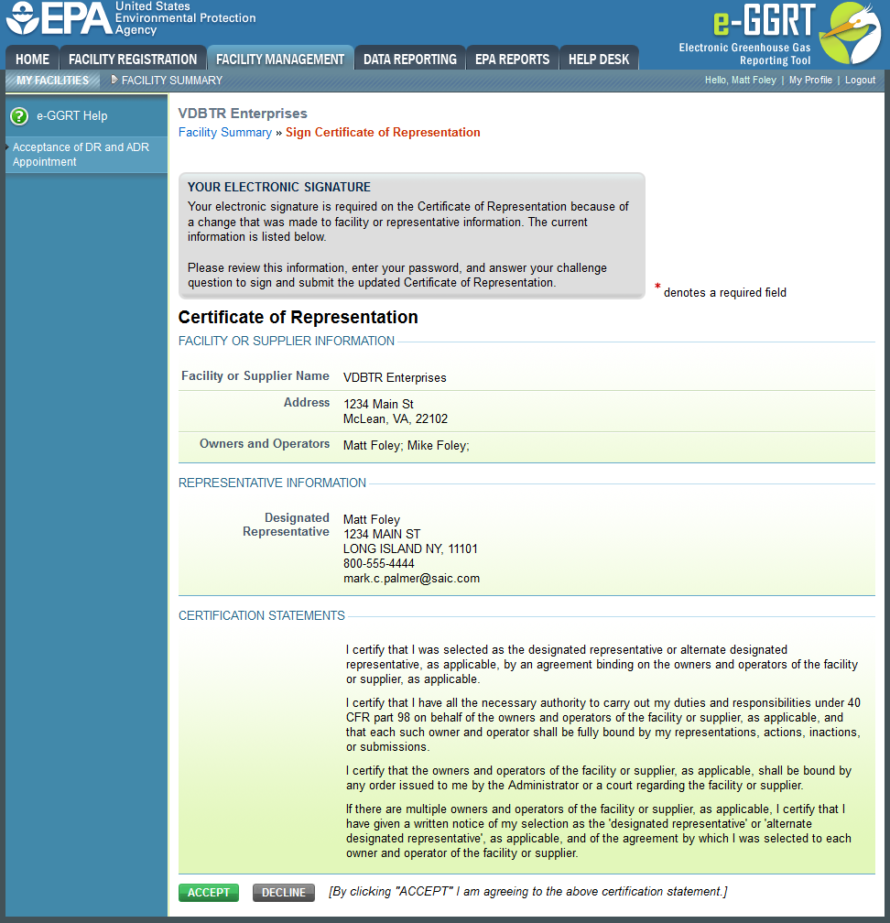Switch to the DATA REPORTING tab

point(410,59)
